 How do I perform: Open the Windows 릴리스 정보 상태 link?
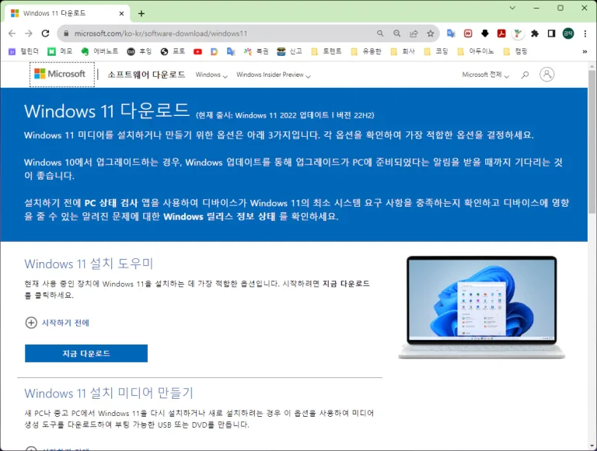(219, 216)
